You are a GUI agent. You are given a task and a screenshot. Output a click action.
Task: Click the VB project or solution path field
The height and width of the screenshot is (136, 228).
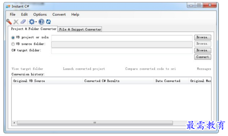tap(122, 38)
